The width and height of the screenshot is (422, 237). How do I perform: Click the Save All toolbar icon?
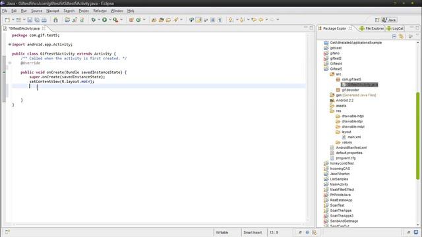coord(37,20)
